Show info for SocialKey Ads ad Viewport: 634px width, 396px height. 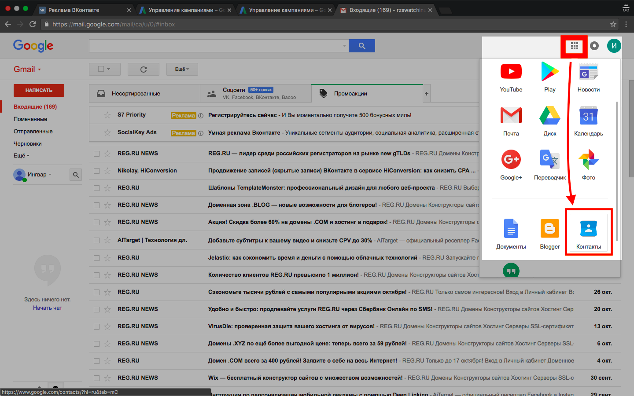[201, 133]
